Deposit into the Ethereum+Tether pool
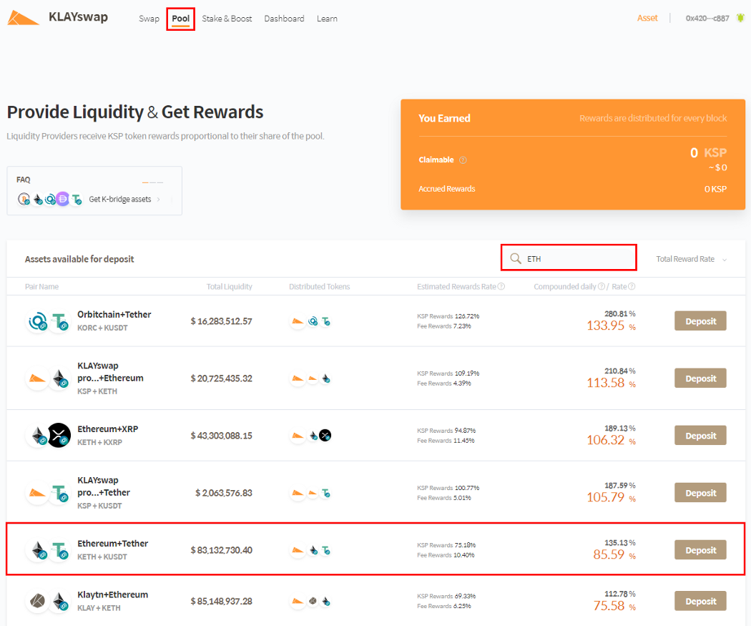Screen dimensions: 751x626 point(700,550)
